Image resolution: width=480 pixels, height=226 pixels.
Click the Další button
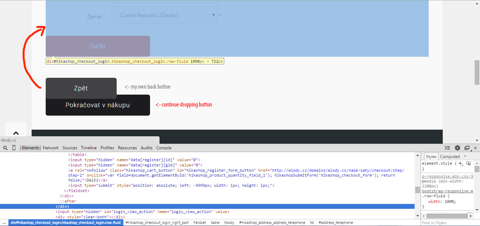pyautogui.click(x=98, y=46)
